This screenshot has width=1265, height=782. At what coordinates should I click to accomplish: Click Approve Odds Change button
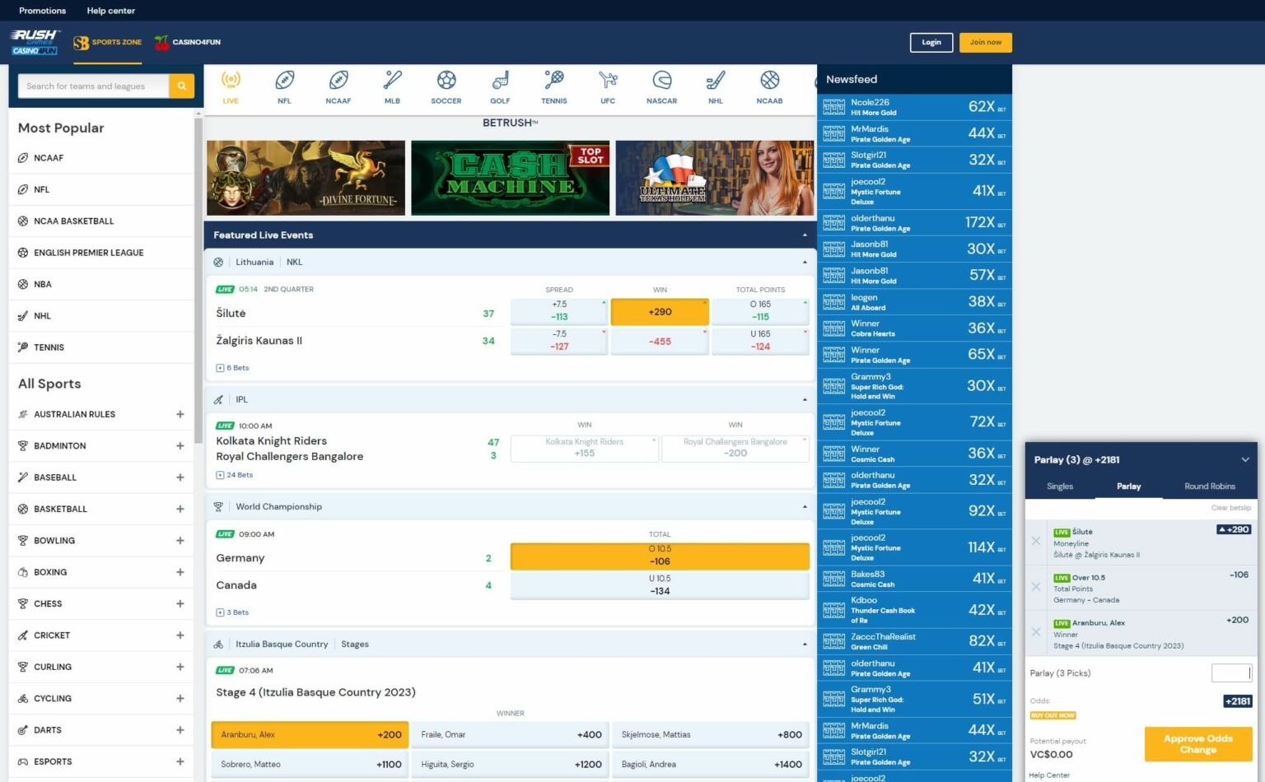coord(1198,744)
